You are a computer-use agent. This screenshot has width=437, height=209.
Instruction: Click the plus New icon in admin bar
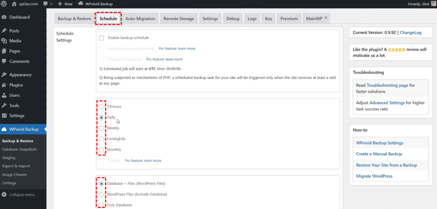click(x=60, y=4)
